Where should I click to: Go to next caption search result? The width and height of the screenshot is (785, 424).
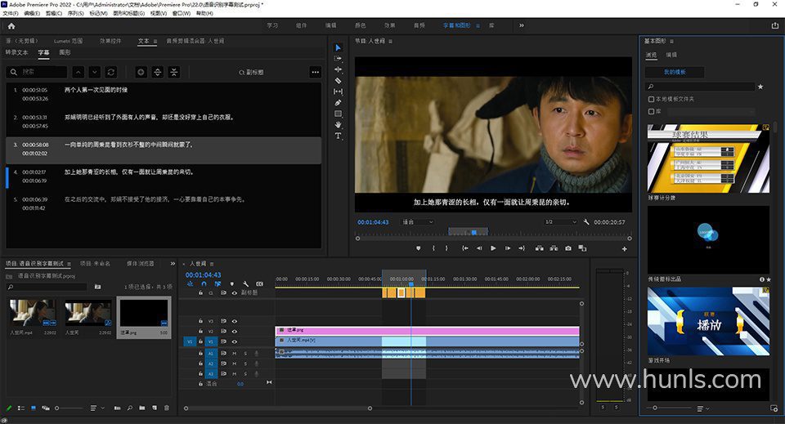(95, 72)
